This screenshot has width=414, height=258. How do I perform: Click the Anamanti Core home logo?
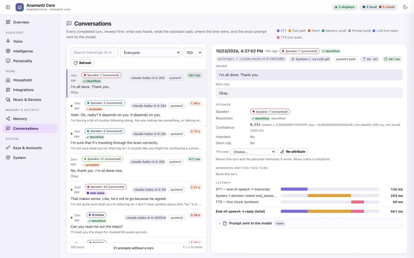(20, 7)
